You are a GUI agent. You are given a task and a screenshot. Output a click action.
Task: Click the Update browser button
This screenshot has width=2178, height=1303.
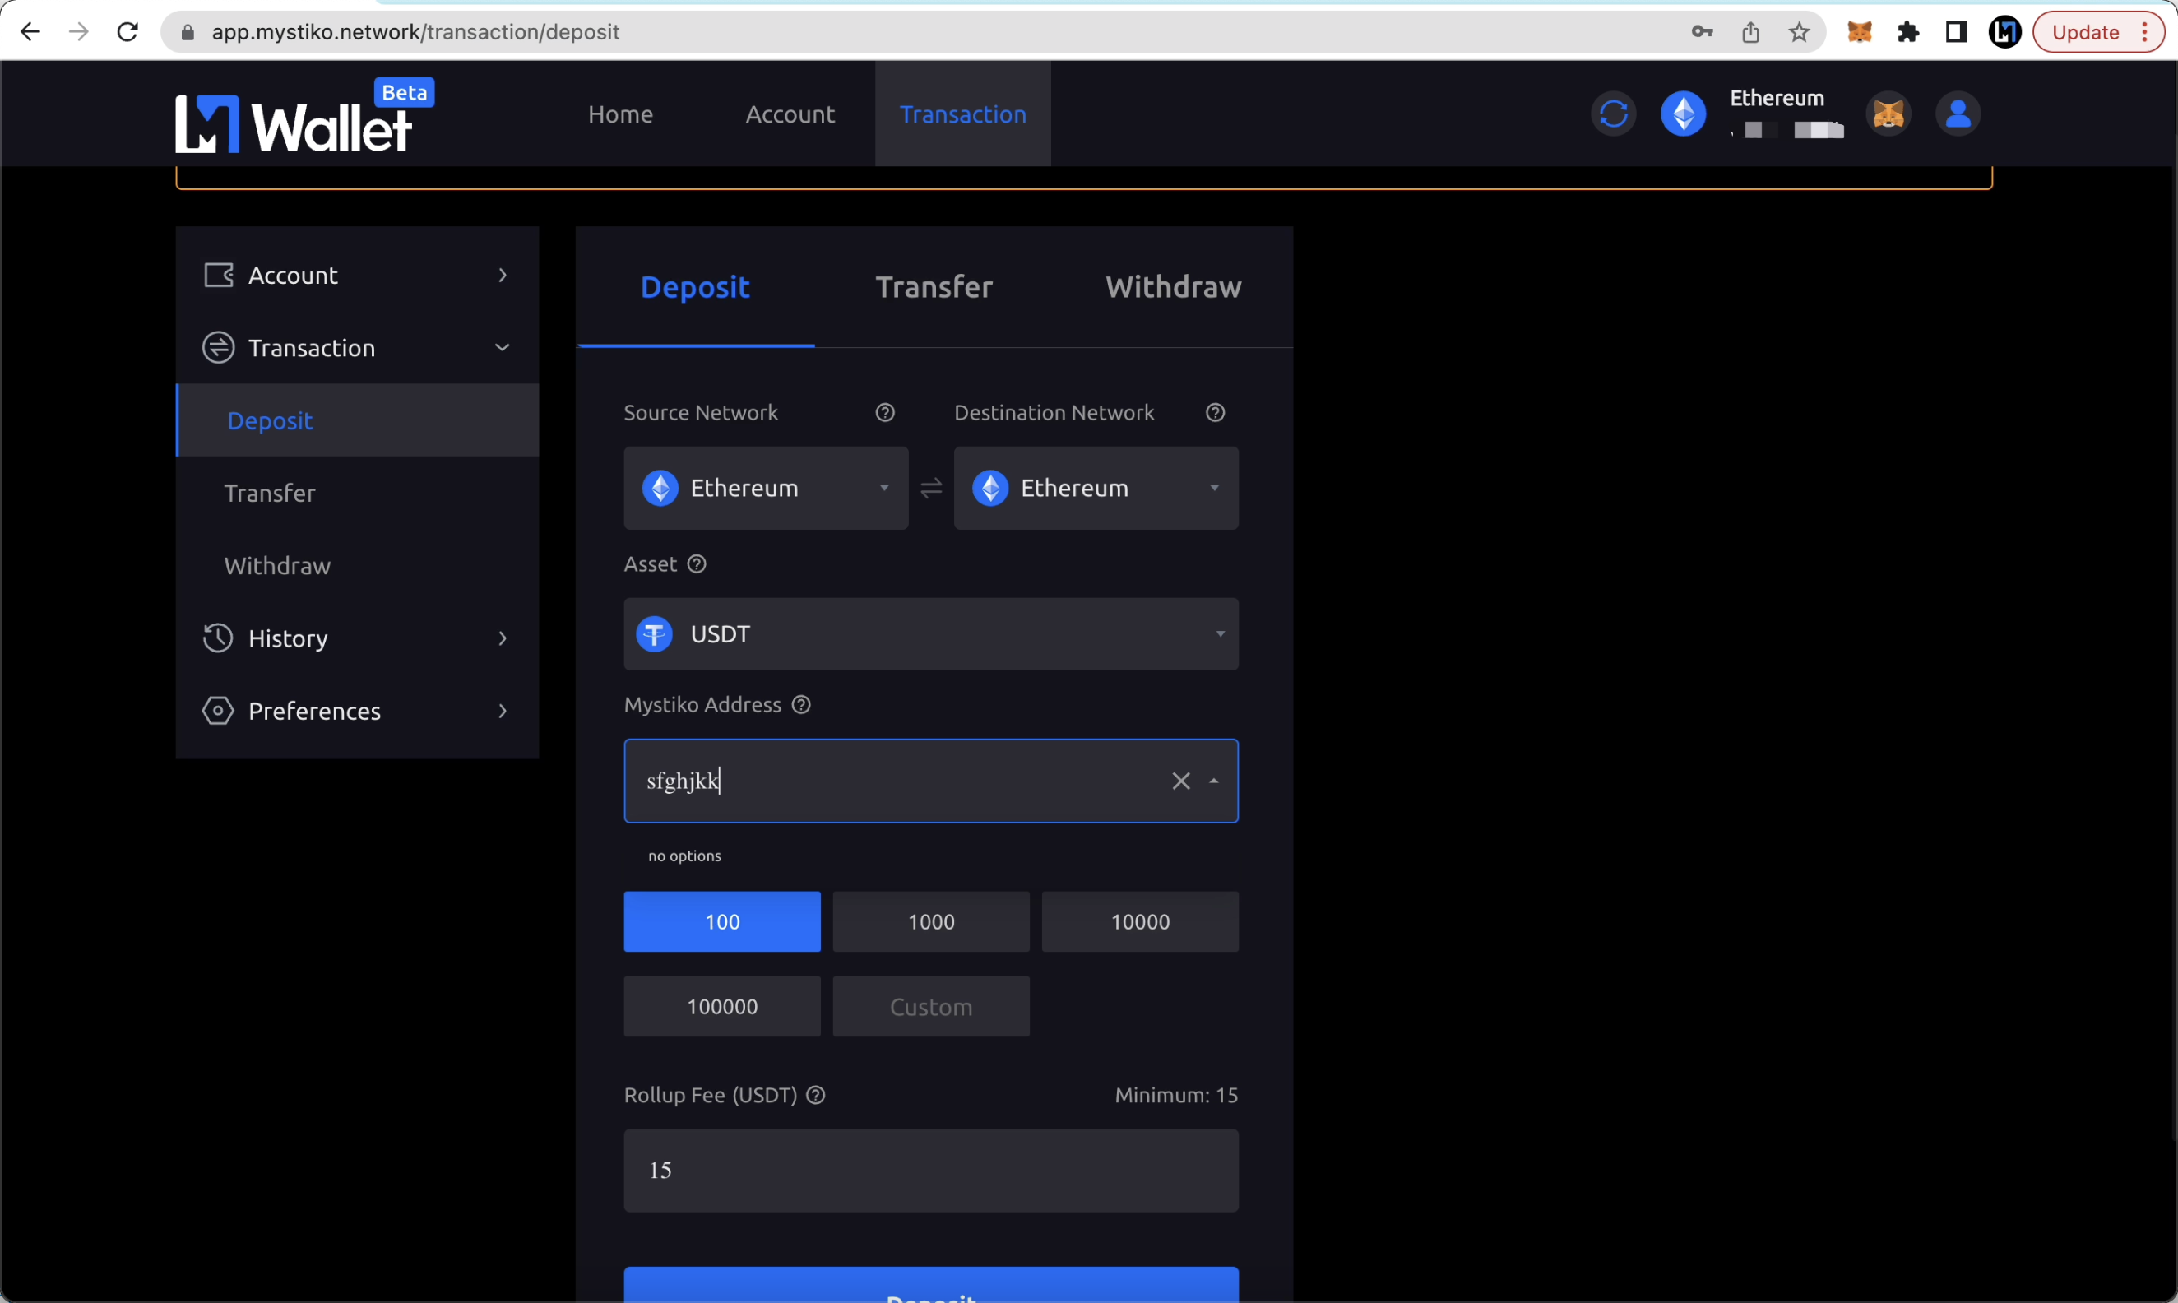tap(2098, 32)
